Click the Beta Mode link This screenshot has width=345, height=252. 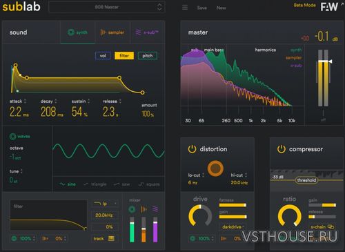pyautogui.click(x=305, y=5)
